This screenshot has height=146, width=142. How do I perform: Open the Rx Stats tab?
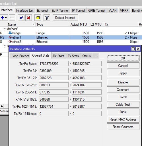coord(59,56)
